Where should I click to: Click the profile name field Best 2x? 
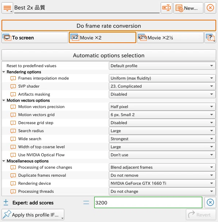coord(87,8)
